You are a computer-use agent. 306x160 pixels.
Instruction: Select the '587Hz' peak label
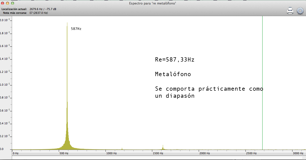coord(76,29)
